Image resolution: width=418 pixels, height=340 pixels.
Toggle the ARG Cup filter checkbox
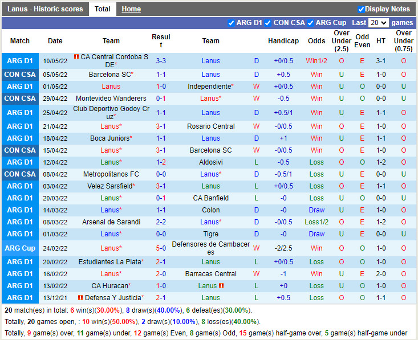tap(310, 23)
